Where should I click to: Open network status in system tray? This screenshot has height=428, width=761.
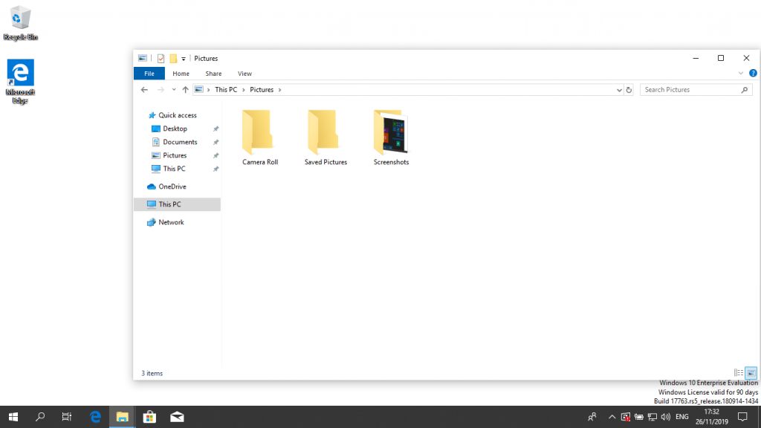652,417
